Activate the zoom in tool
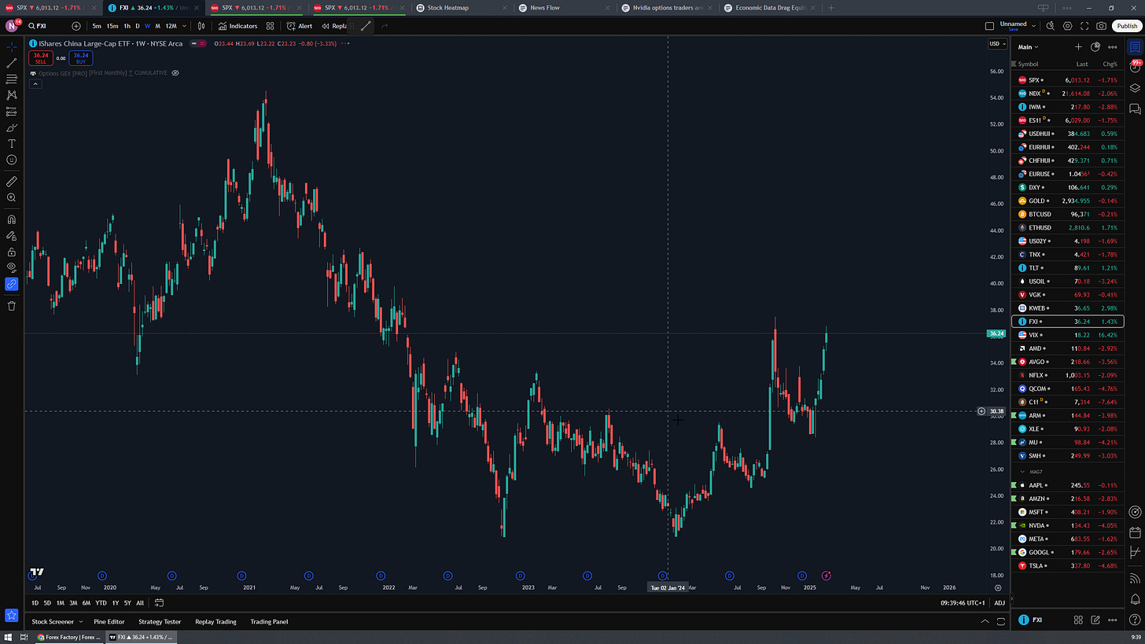The height and width of the screenshot is (644, 1145). pyautogui.click(x=12, y=198)
